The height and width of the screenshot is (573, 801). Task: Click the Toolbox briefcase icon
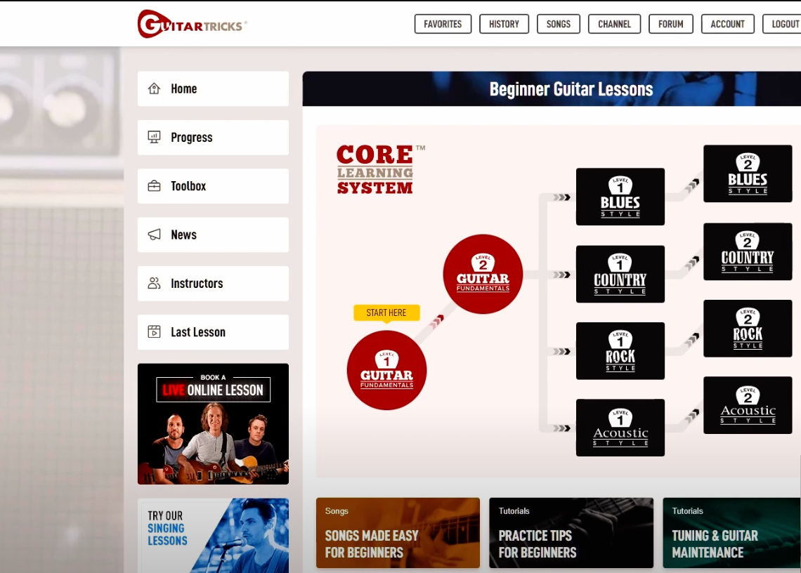(155, 186)
